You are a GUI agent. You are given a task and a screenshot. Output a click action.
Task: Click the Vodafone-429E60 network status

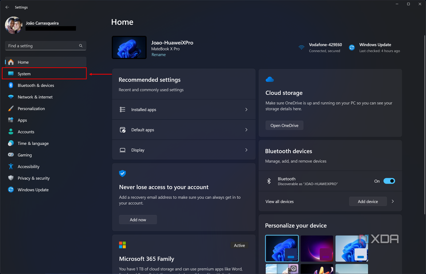pyautogui.click(x=320, y=47)
